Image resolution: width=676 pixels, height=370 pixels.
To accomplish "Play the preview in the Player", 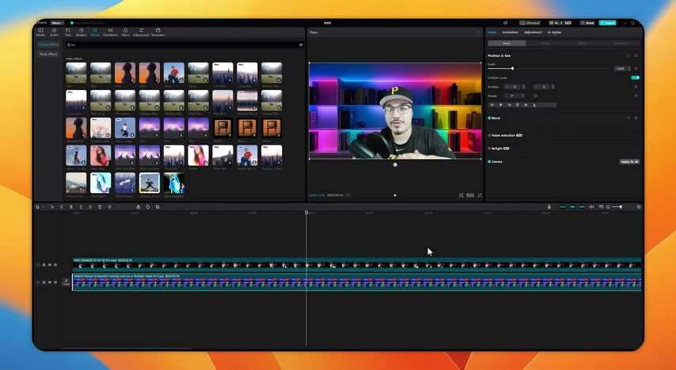I will (x=395, y=195).
